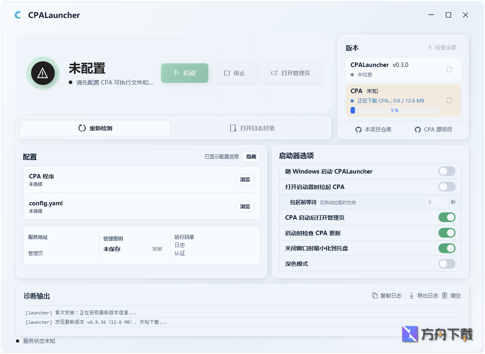Click the 清空 trash icon to clear logs
The height and width of the screenshot is (354, 485).
pyautogui.click(x=445, y=296)
